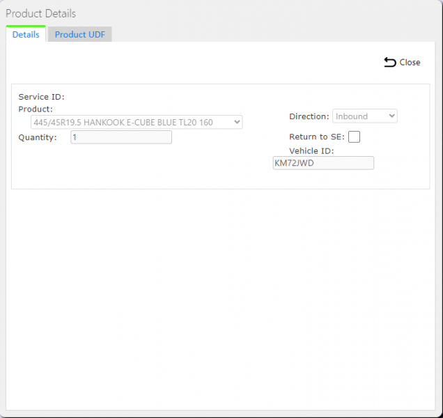Click the Product Details heading
443x418 pixels.
click(x=40, y=13)
